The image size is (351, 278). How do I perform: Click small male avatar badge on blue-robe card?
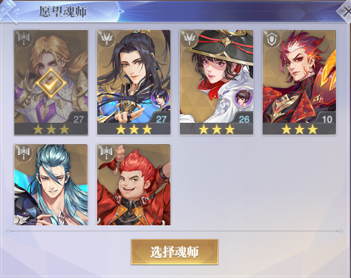tap(160, 98)
